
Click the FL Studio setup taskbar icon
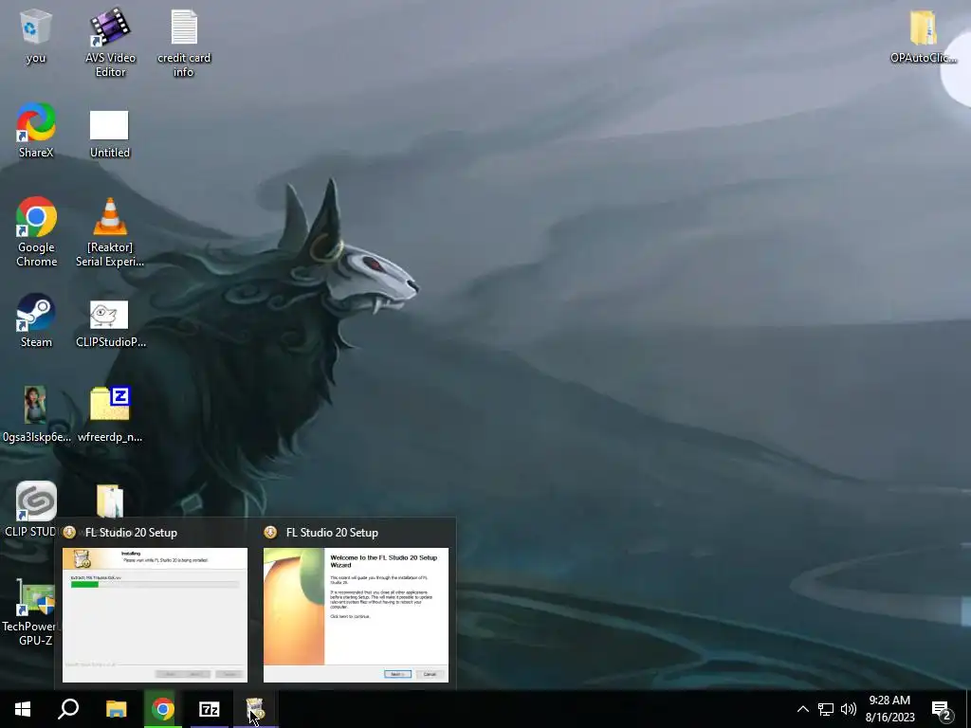coord(255,709)
